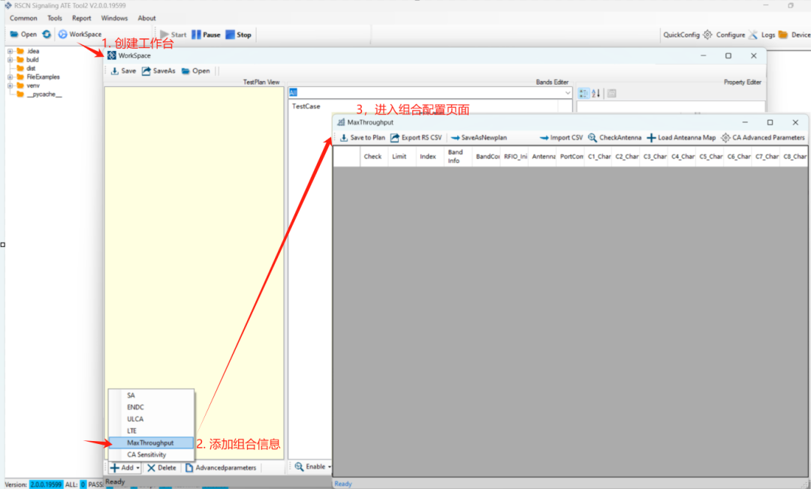Toggle categorized view in Property Editor
Screen dimensions: 811x489
tap(583, 94)
